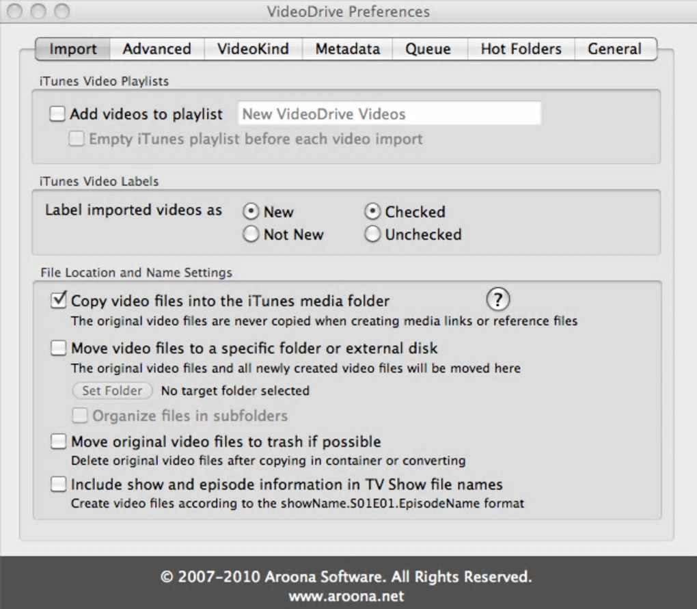
Task: Click the Set Folder button
Action: coord(112,391)
